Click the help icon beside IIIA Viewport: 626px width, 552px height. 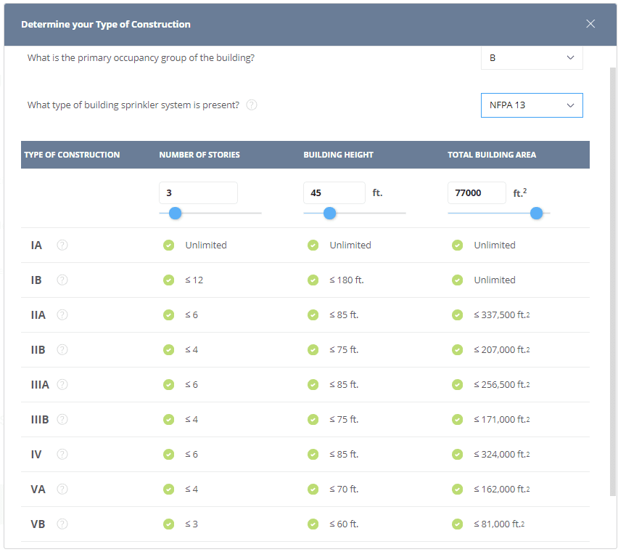[62, 384]
